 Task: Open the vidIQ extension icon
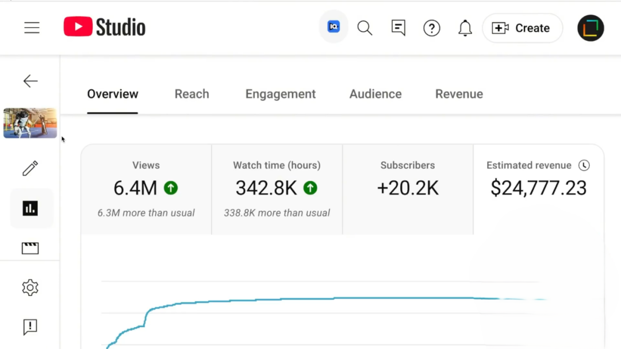[333, 26]
